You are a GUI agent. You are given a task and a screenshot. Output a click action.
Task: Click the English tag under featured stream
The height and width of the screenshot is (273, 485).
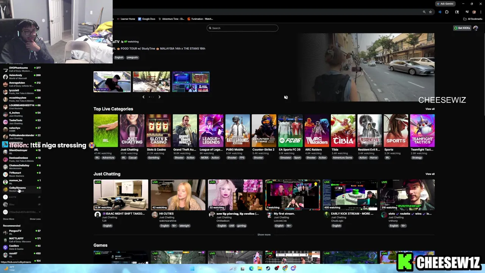coord(119,58)
